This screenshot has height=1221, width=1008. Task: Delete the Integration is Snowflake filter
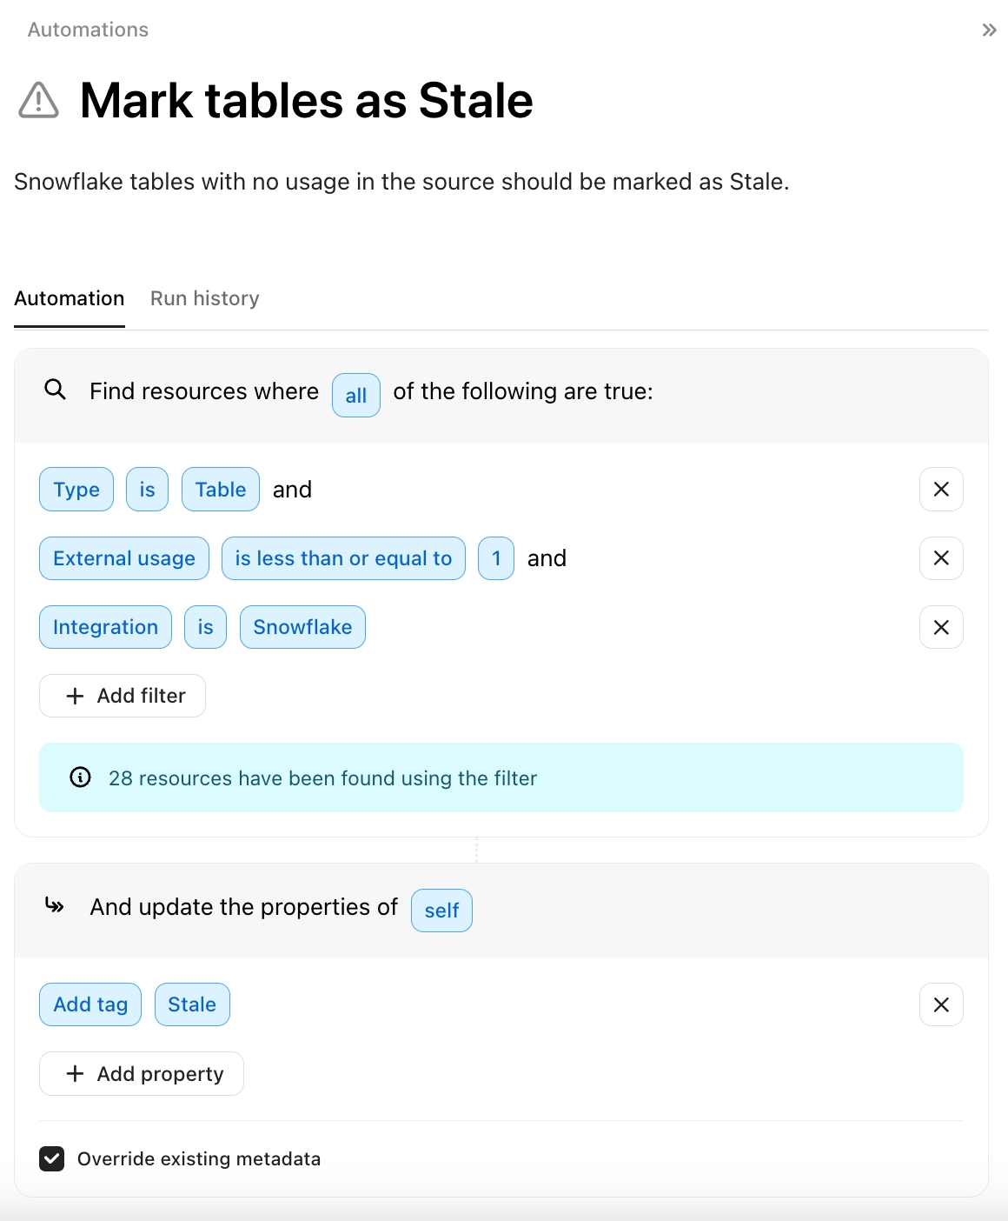click(x=941, y=627)
